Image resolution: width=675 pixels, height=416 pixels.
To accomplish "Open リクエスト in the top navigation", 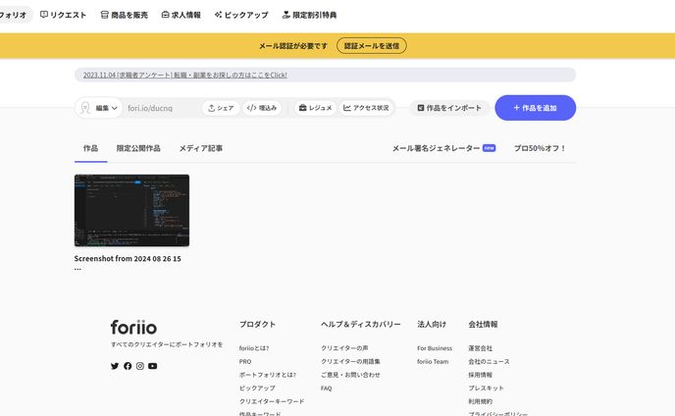I will pyautogui.click(x=63, y=15).
